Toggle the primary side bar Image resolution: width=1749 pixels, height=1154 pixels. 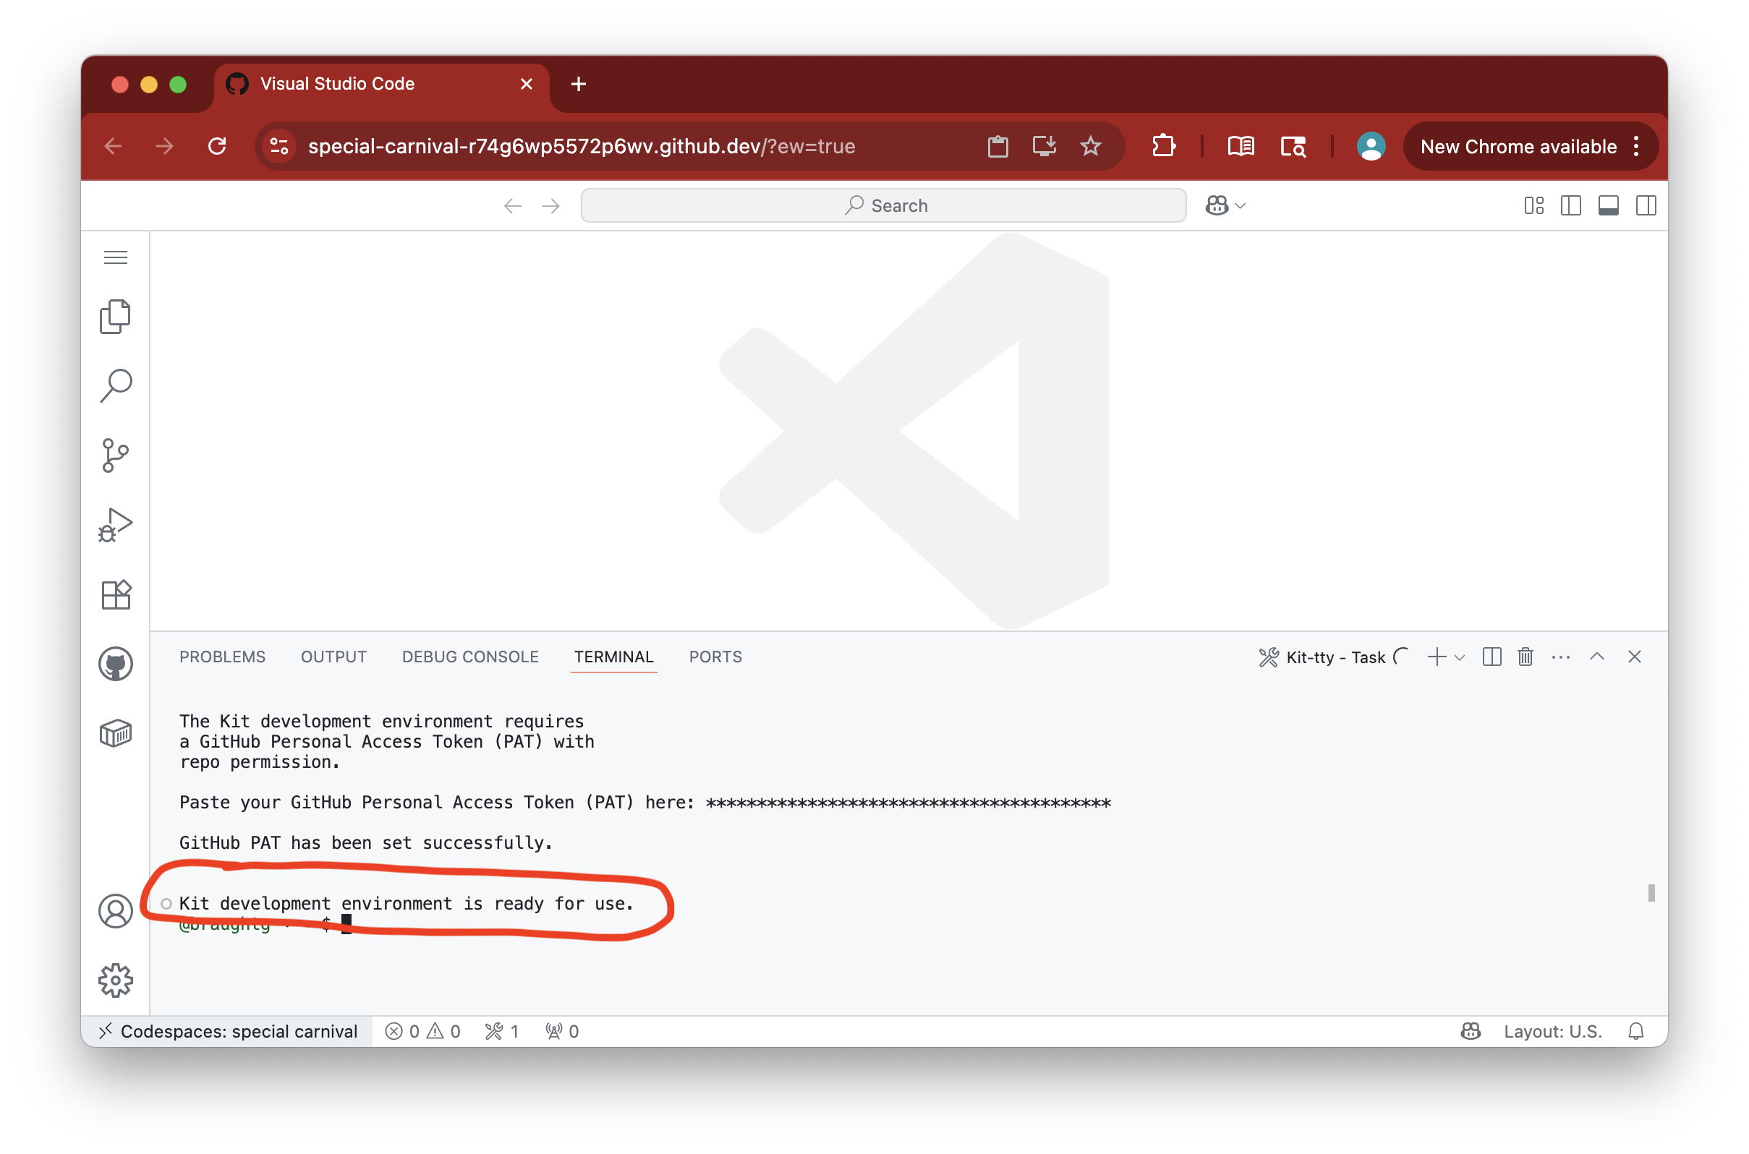(1571, 206)
